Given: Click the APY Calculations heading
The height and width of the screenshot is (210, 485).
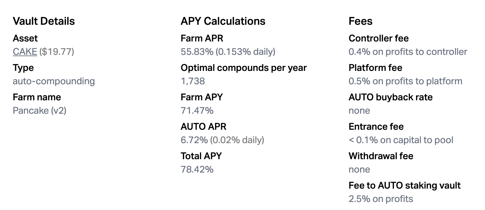Looking at the screenshot, I should click(x=223, y=21).
